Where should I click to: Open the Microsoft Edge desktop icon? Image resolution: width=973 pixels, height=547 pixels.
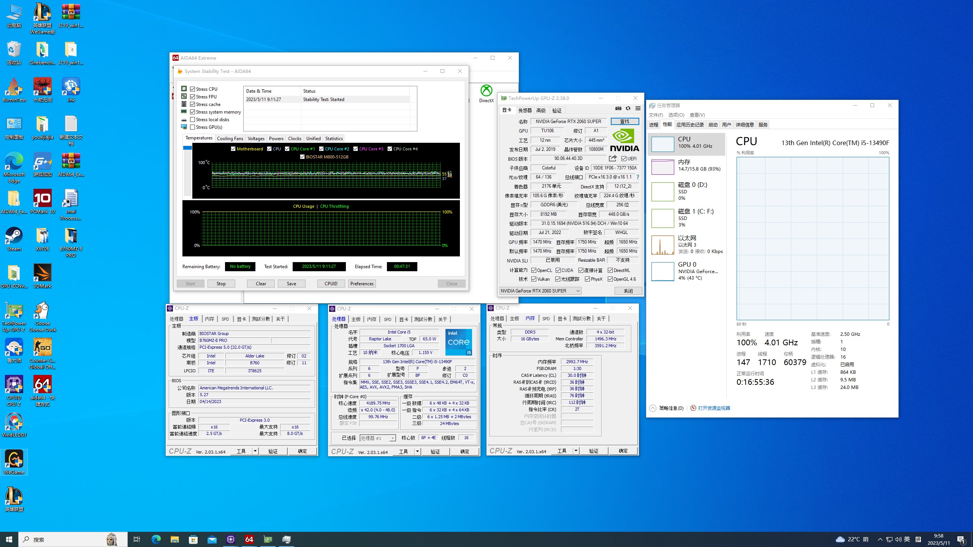14,168
